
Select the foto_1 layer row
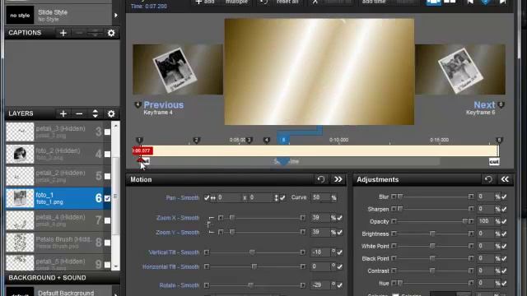point(58,198)
